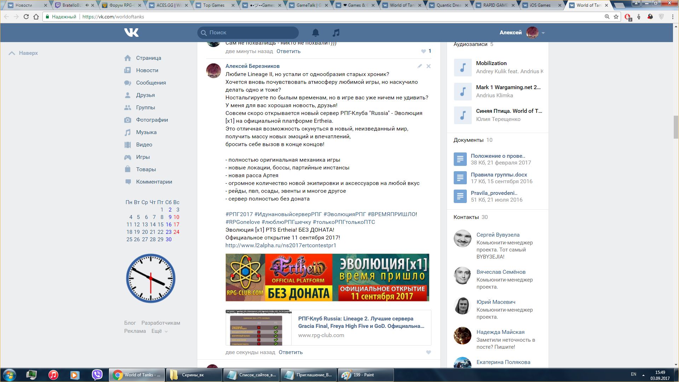The height and width of the screenshot is (382, 679).
Task: Open the Блог footer link
Action: click(x=130, y=323)
